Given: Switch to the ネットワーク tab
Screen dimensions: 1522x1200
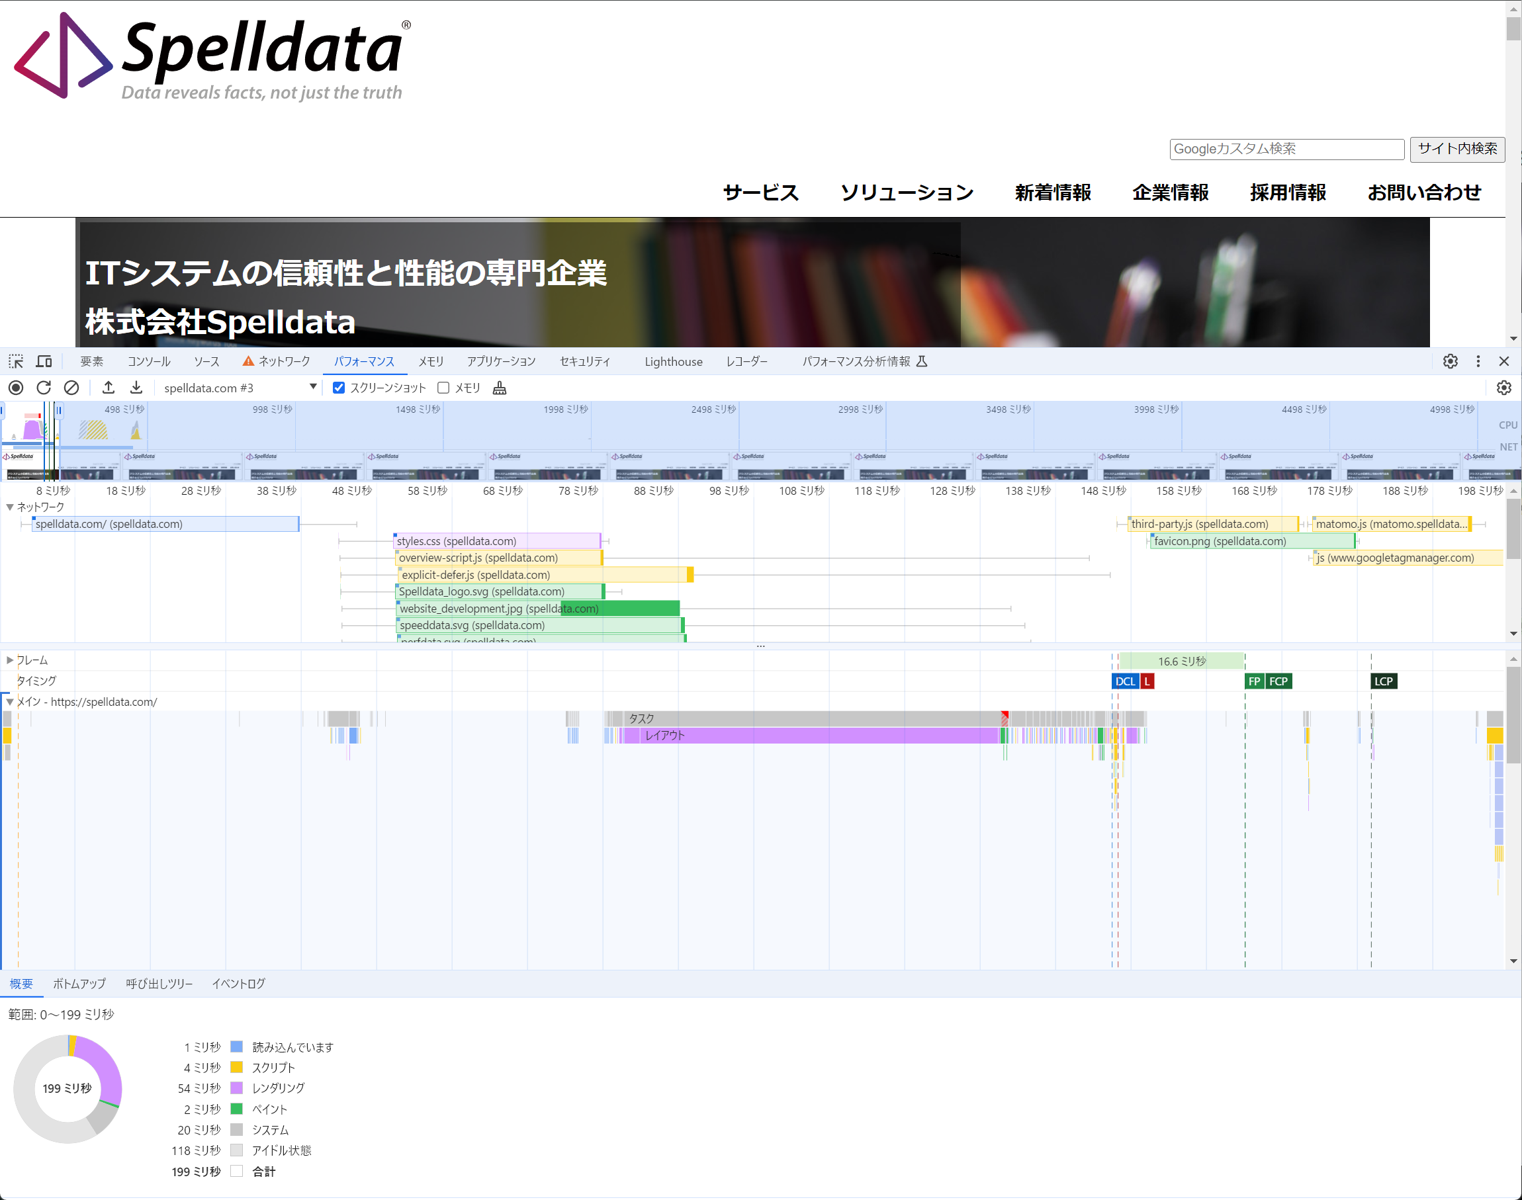Looking at the screenshot, I should coord(276,361).
